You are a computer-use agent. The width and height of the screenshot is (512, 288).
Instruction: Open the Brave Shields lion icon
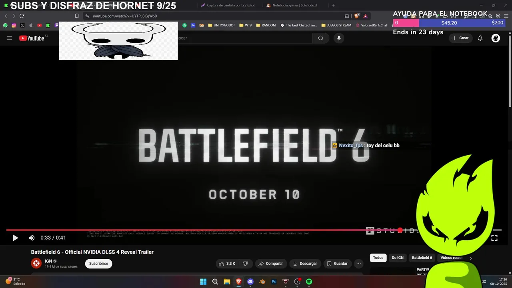pyautogui.click(x=357, y=16)
